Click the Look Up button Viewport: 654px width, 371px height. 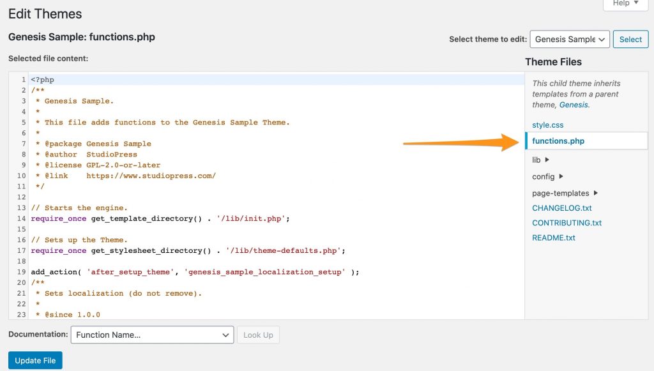[258, 335]
